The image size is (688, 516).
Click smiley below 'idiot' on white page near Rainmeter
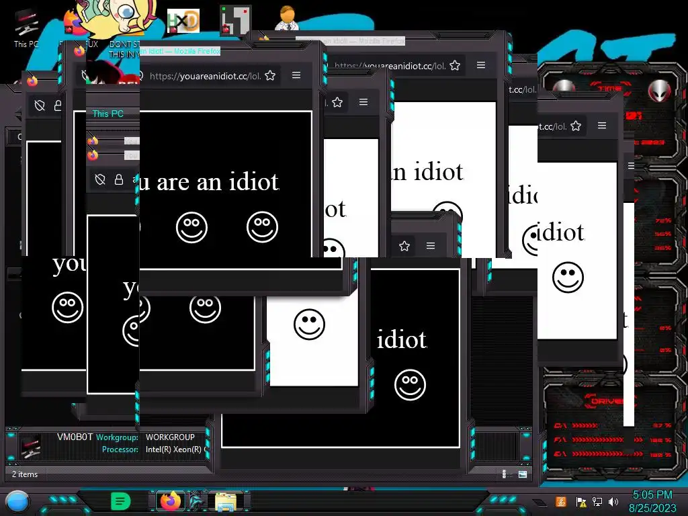568,277
